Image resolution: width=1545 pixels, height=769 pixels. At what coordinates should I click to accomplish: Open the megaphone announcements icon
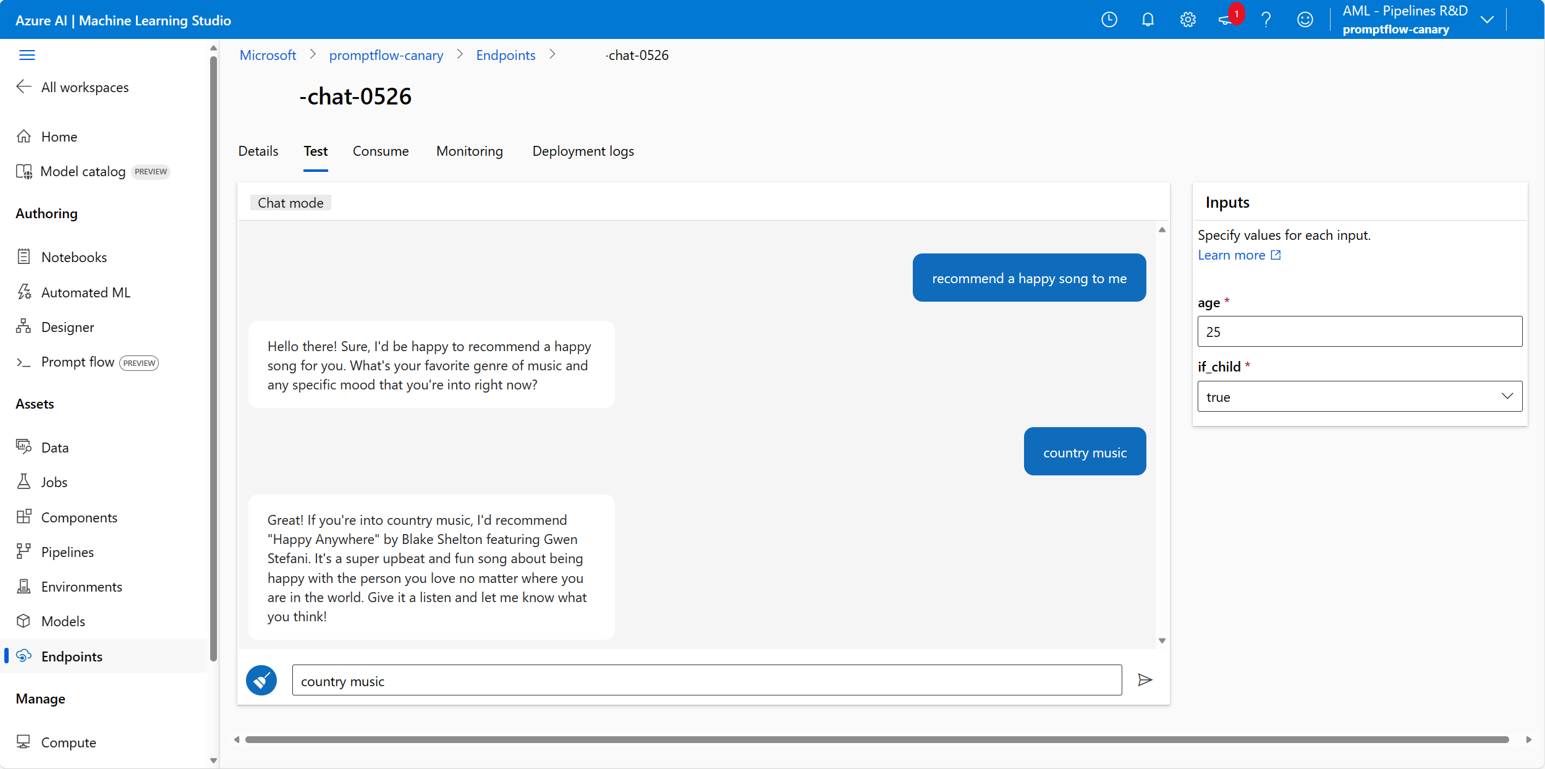pos(1225,20)
